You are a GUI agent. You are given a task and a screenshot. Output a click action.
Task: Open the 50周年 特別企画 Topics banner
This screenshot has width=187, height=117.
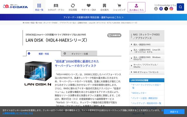pyautogui.click(x=93, y=17)
